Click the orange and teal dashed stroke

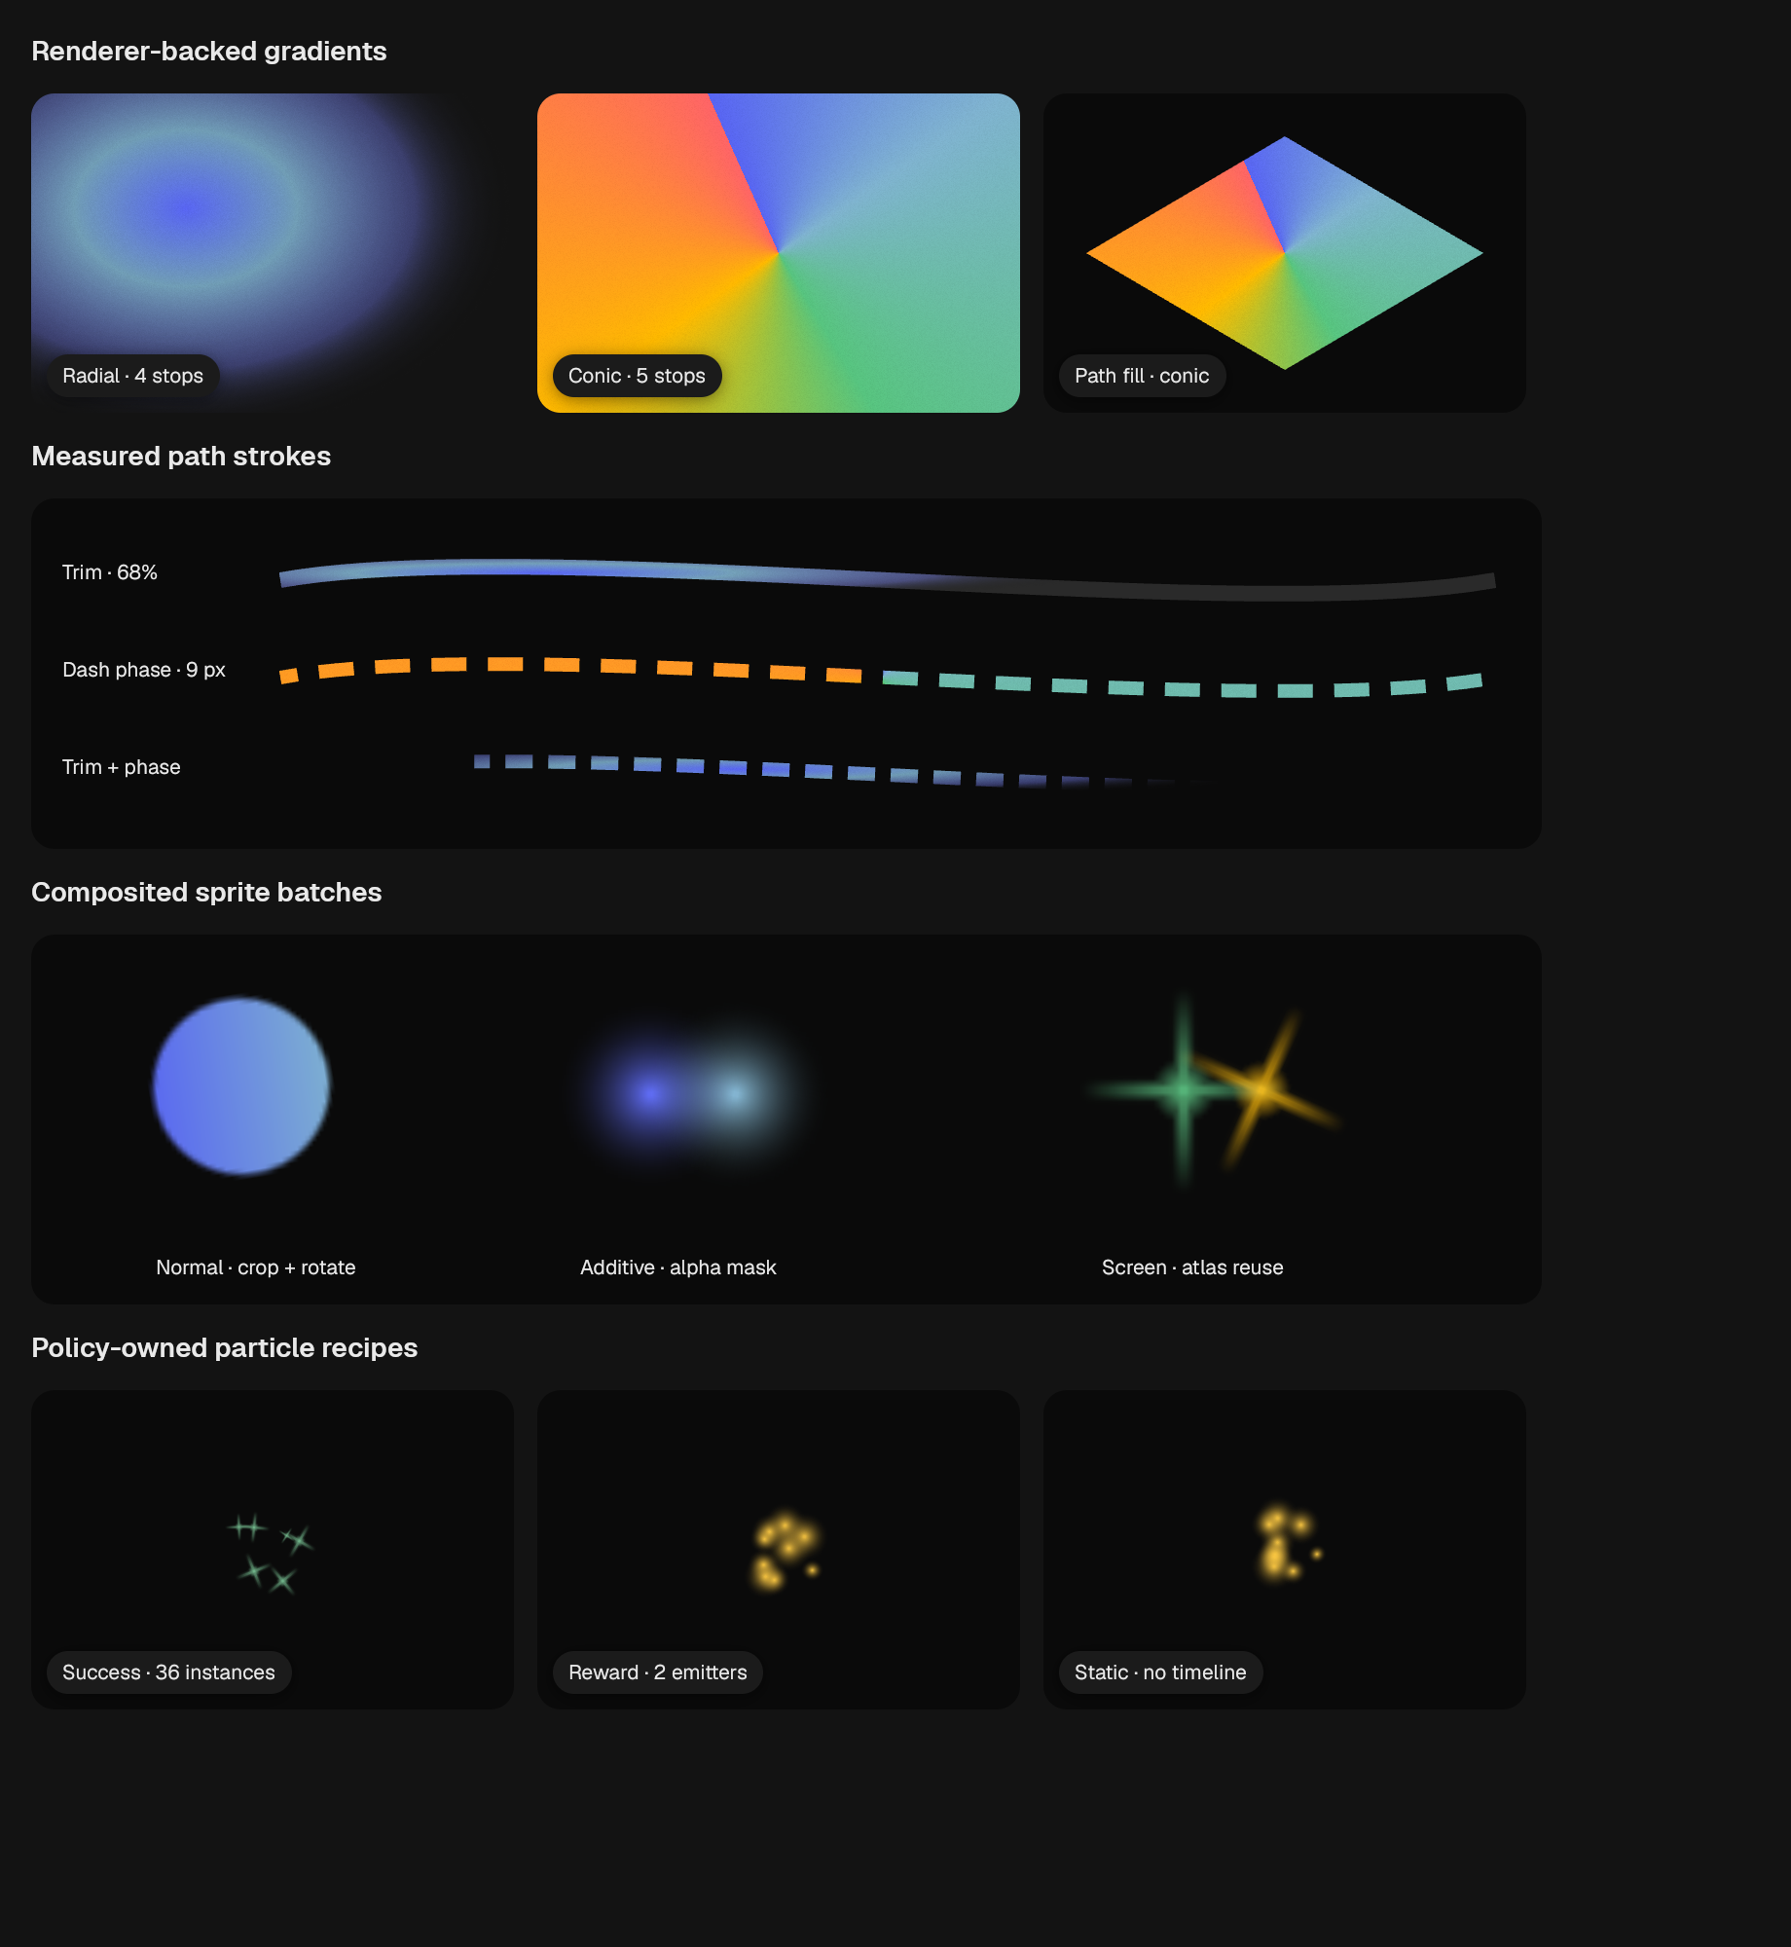click(881, 677)
